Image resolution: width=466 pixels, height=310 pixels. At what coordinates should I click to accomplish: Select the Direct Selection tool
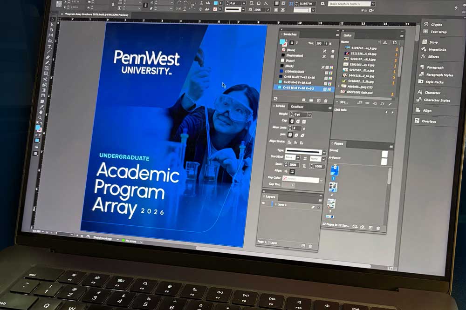click(52, 25)
